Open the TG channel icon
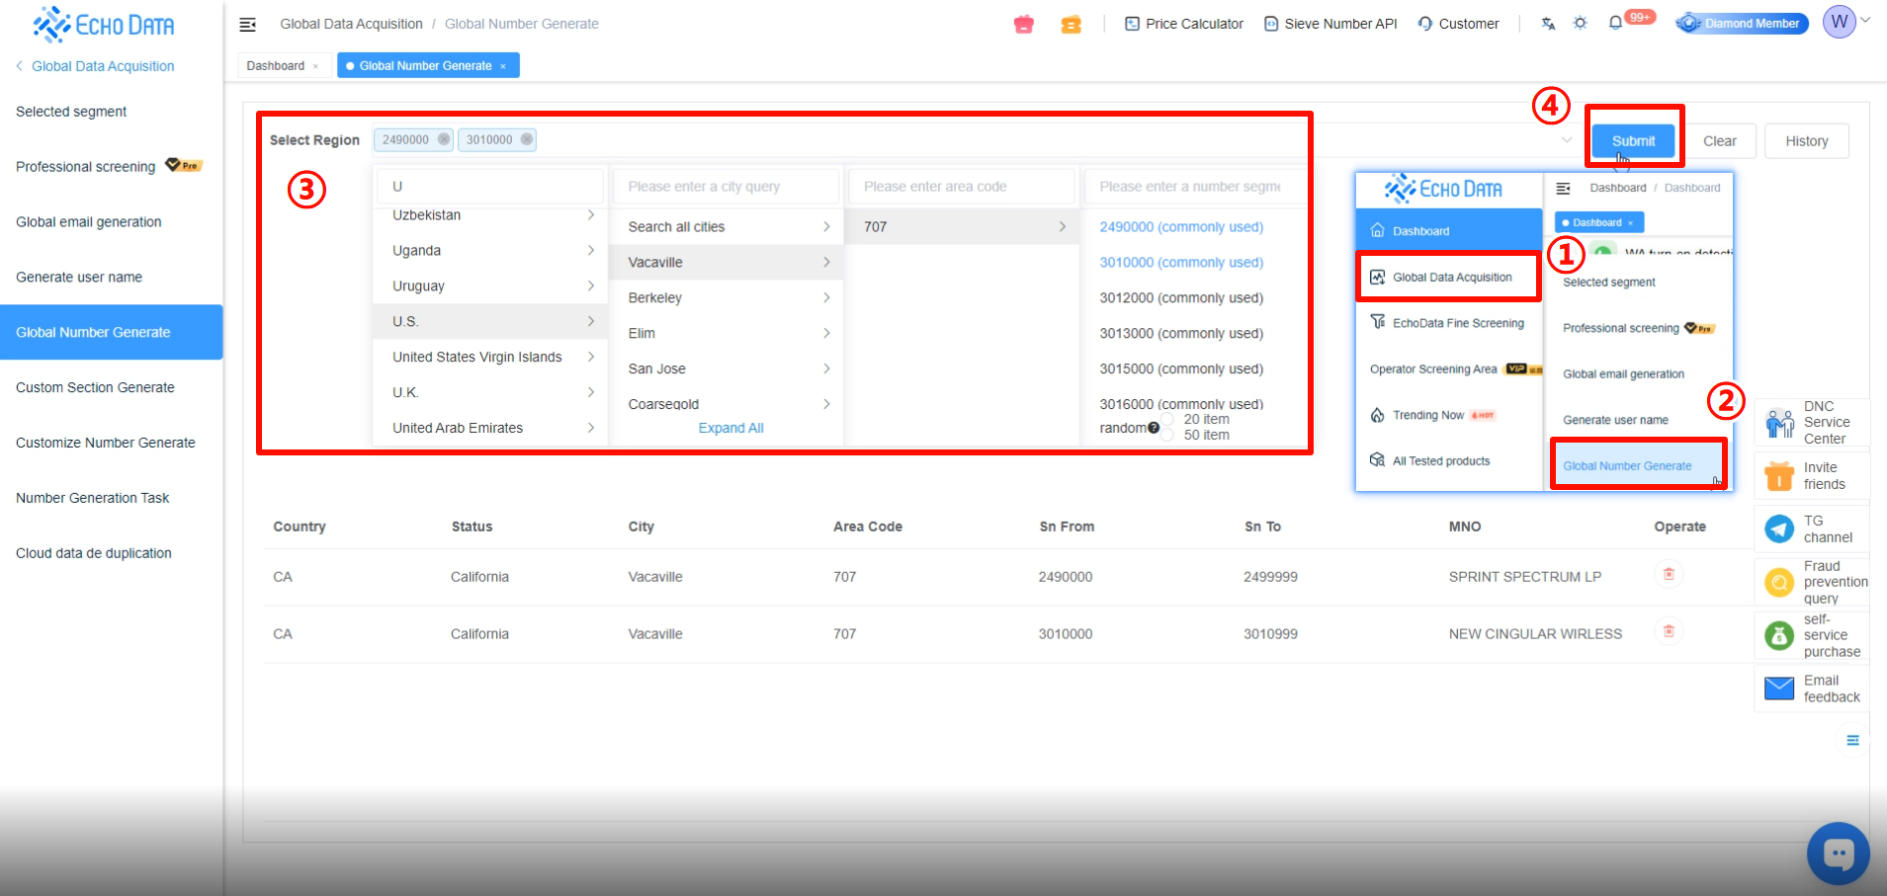Screen dimensions: 1887x896 click(x=1779, y=529)
